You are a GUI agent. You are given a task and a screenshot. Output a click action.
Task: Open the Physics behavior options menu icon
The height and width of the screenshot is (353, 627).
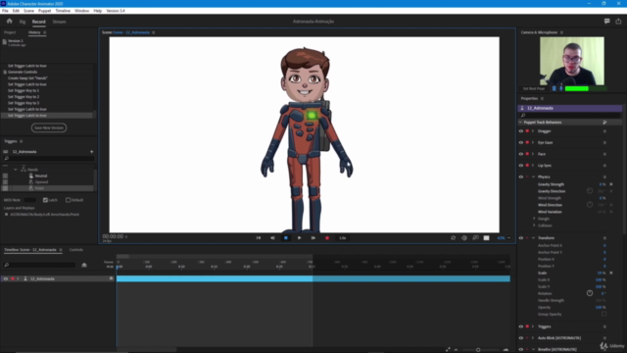[x=604, y=176]
